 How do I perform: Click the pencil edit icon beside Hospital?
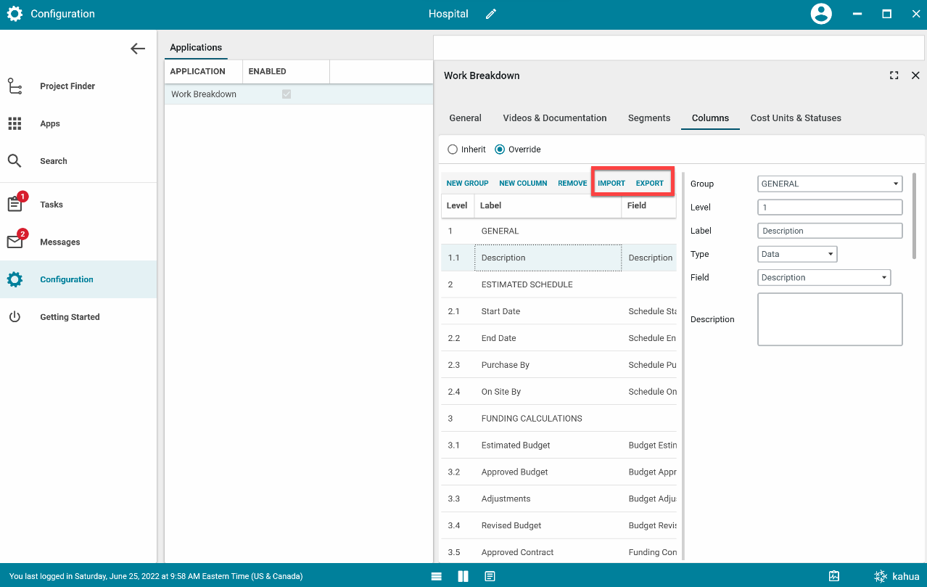[x=491, y=15]
